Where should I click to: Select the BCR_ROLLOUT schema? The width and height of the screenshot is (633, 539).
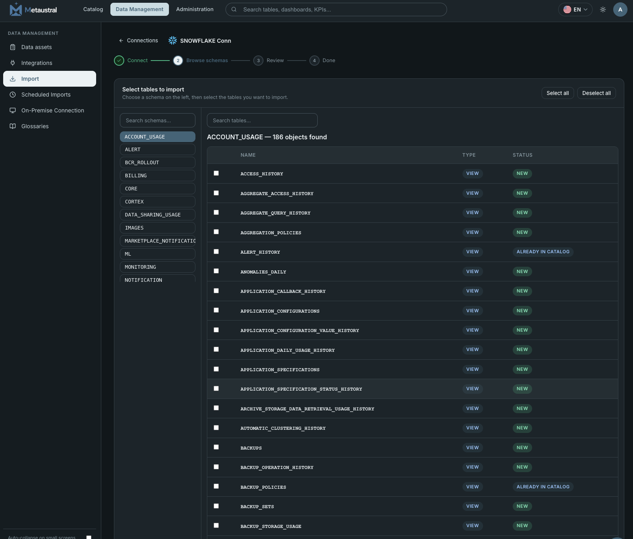coord(157,162)
